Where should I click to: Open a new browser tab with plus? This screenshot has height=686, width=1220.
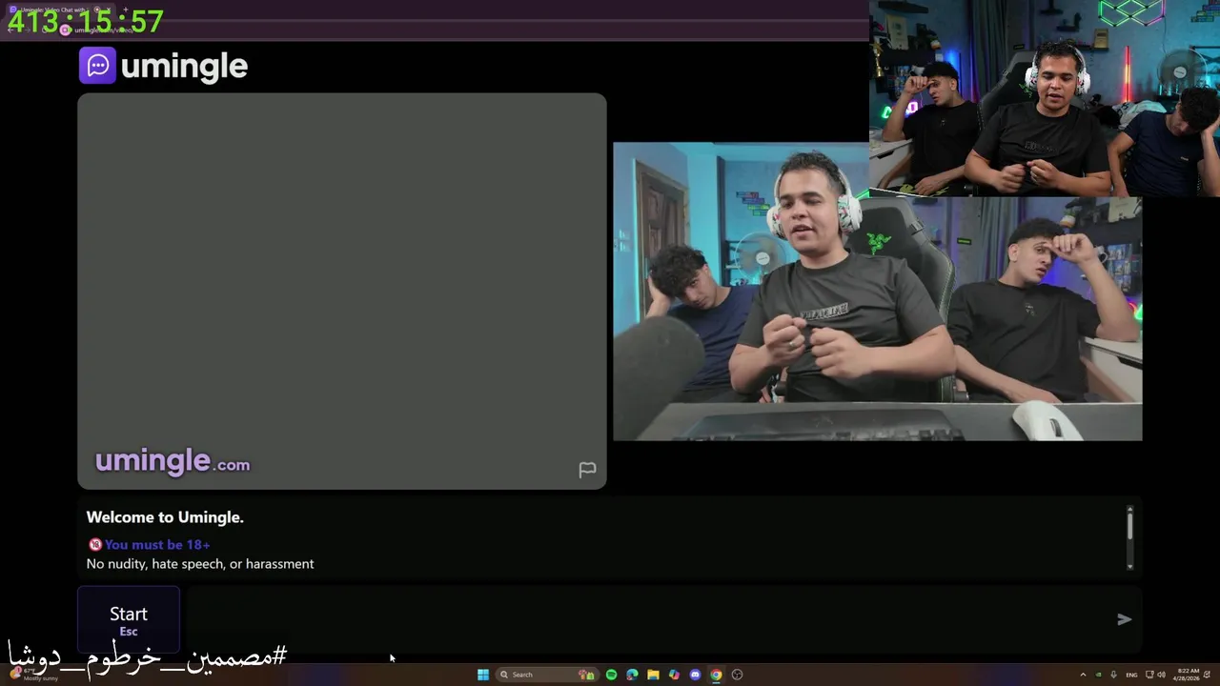126,10
